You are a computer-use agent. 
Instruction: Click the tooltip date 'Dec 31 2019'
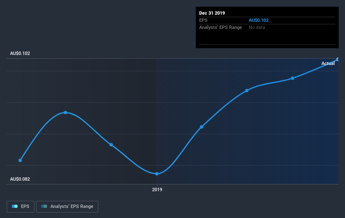click(212, 13)
